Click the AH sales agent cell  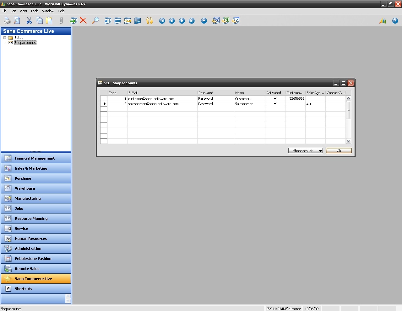[x=315, y=104]
